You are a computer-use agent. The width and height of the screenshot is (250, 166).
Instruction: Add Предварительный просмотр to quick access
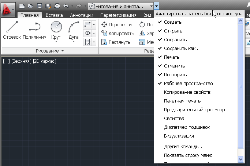[196, 109]
